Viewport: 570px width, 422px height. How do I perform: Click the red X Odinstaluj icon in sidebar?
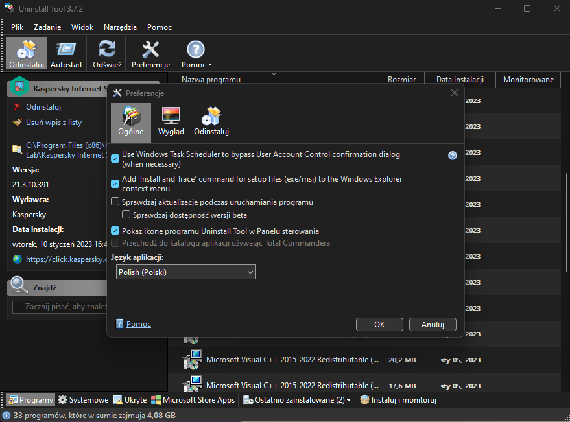pos(17,107)
